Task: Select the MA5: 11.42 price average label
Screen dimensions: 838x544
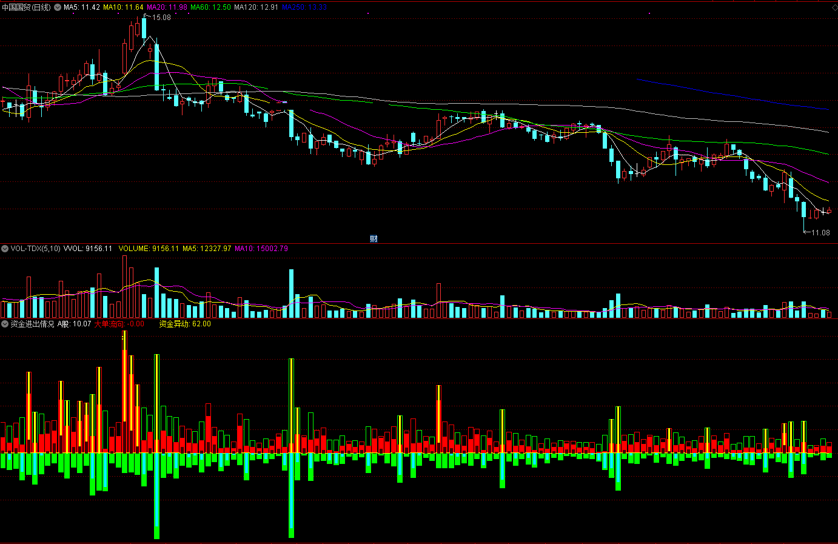Action: click(82, 7)
